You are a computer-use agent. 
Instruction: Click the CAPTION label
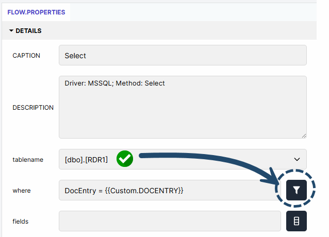coord(26,56)
